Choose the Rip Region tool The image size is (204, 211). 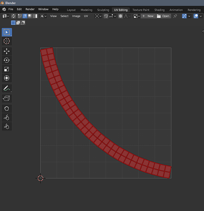[x=7, y=98]
